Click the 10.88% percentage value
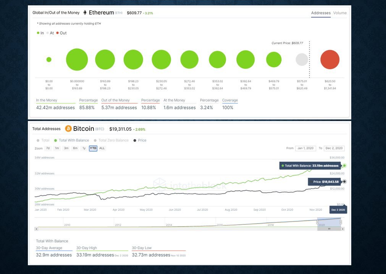 point(149,108)
